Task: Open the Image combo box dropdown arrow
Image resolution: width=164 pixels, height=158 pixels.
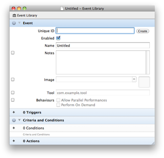Action: coord(134,79)
